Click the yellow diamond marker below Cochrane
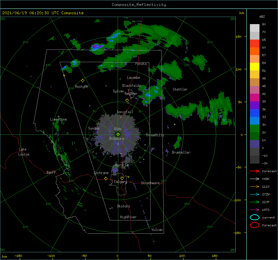This screenshot has width=278, height=260. [x=106, y=178]
